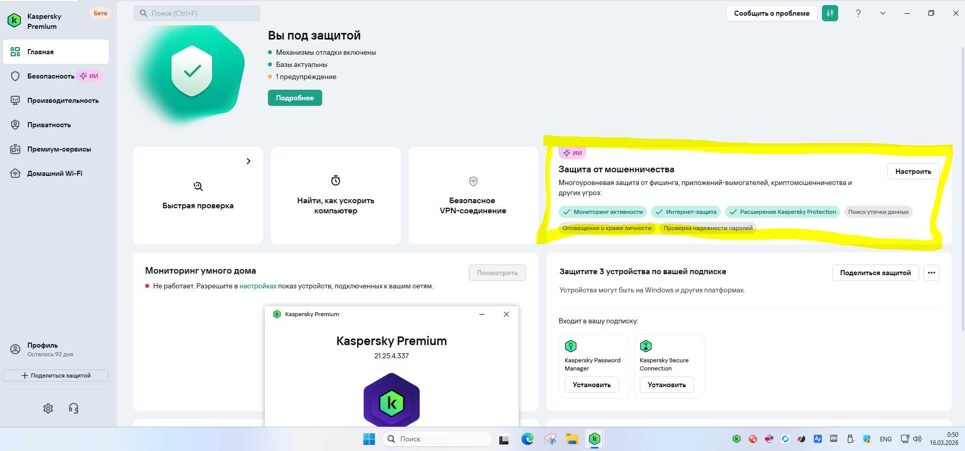
Task: Click the Поиск утечки данных chip
Action: click(x=878, y=212)
